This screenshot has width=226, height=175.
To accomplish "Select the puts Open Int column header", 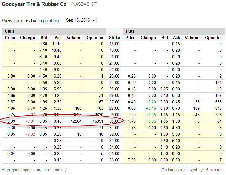I will (213, 38).
